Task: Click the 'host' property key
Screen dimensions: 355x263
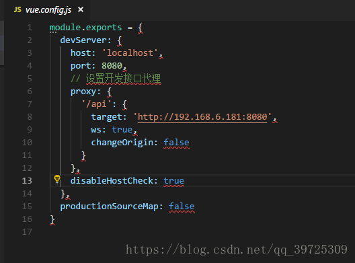Action: point(81,53)
